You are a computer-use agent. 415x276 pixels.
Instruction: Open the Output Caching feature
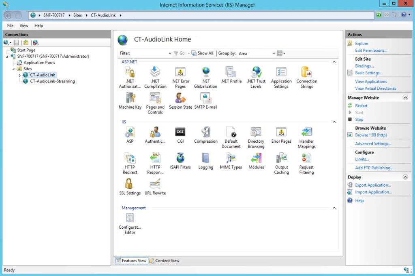(x=281, y=163)
